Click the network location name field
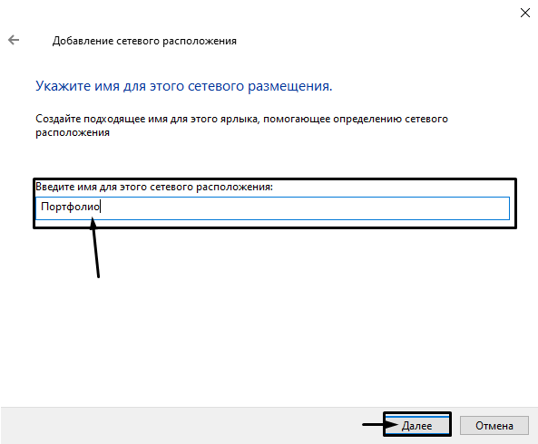Screen dimensions: 538x444 click(272, 208)
